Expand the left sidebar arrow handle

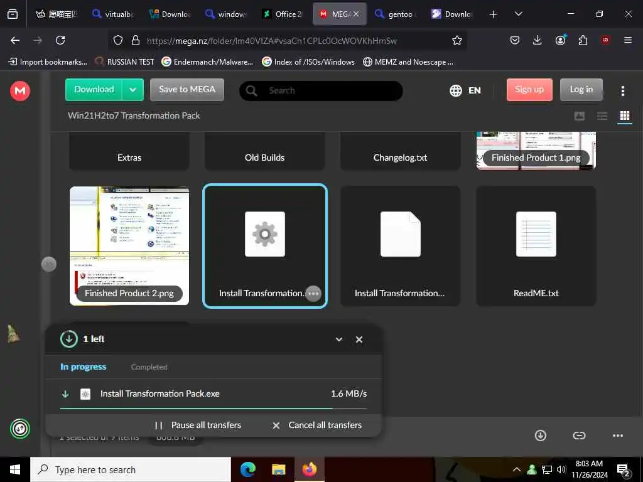pos(49,264)
